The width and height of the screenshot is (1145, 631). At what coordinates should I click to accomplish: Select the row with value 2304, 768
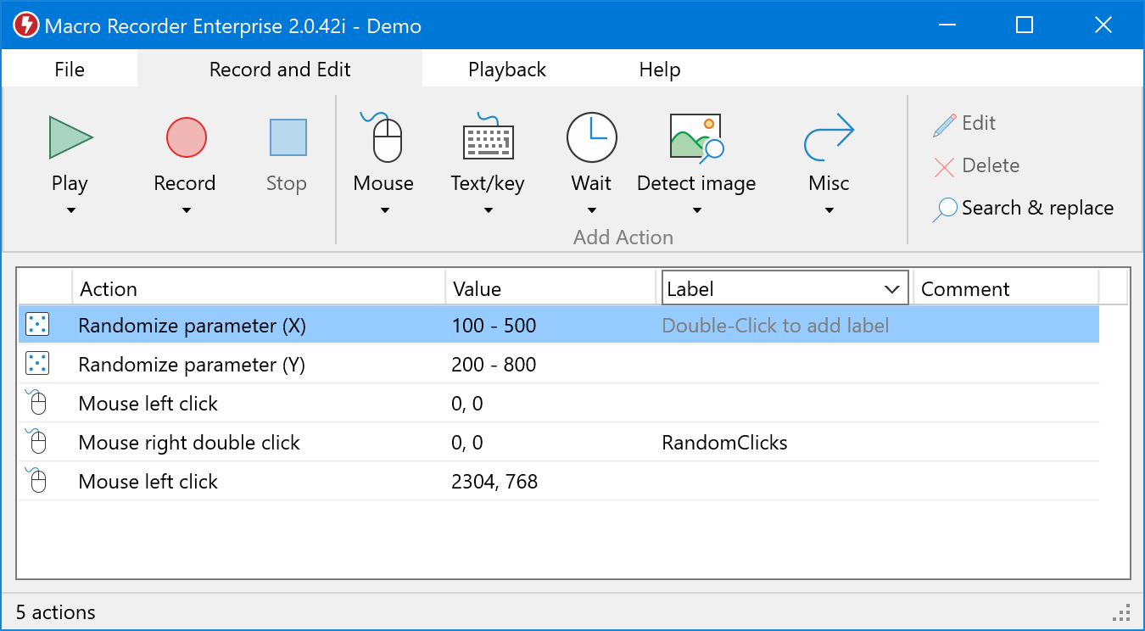point(494,482)
